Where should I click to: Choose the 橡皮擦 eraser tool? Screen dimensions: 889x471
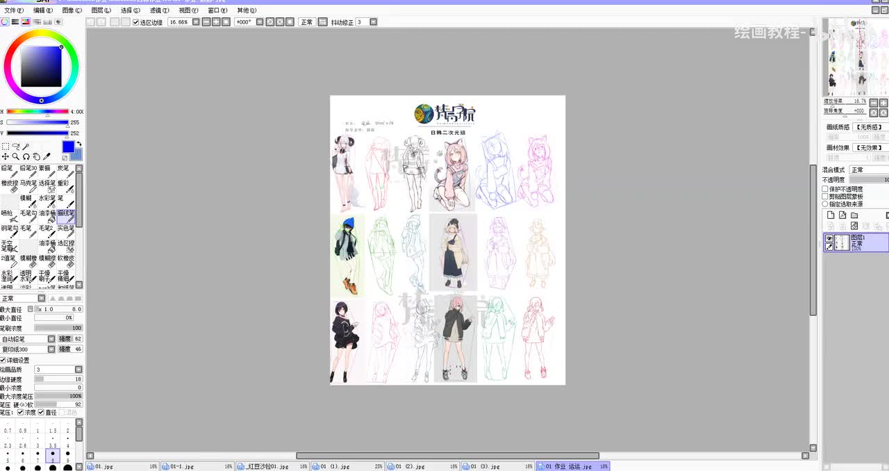click(9, 186)
